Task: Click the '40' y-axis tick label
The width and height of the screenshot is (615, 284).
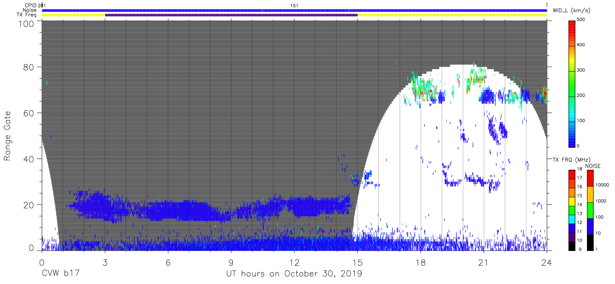Action: tap(29, 159)
